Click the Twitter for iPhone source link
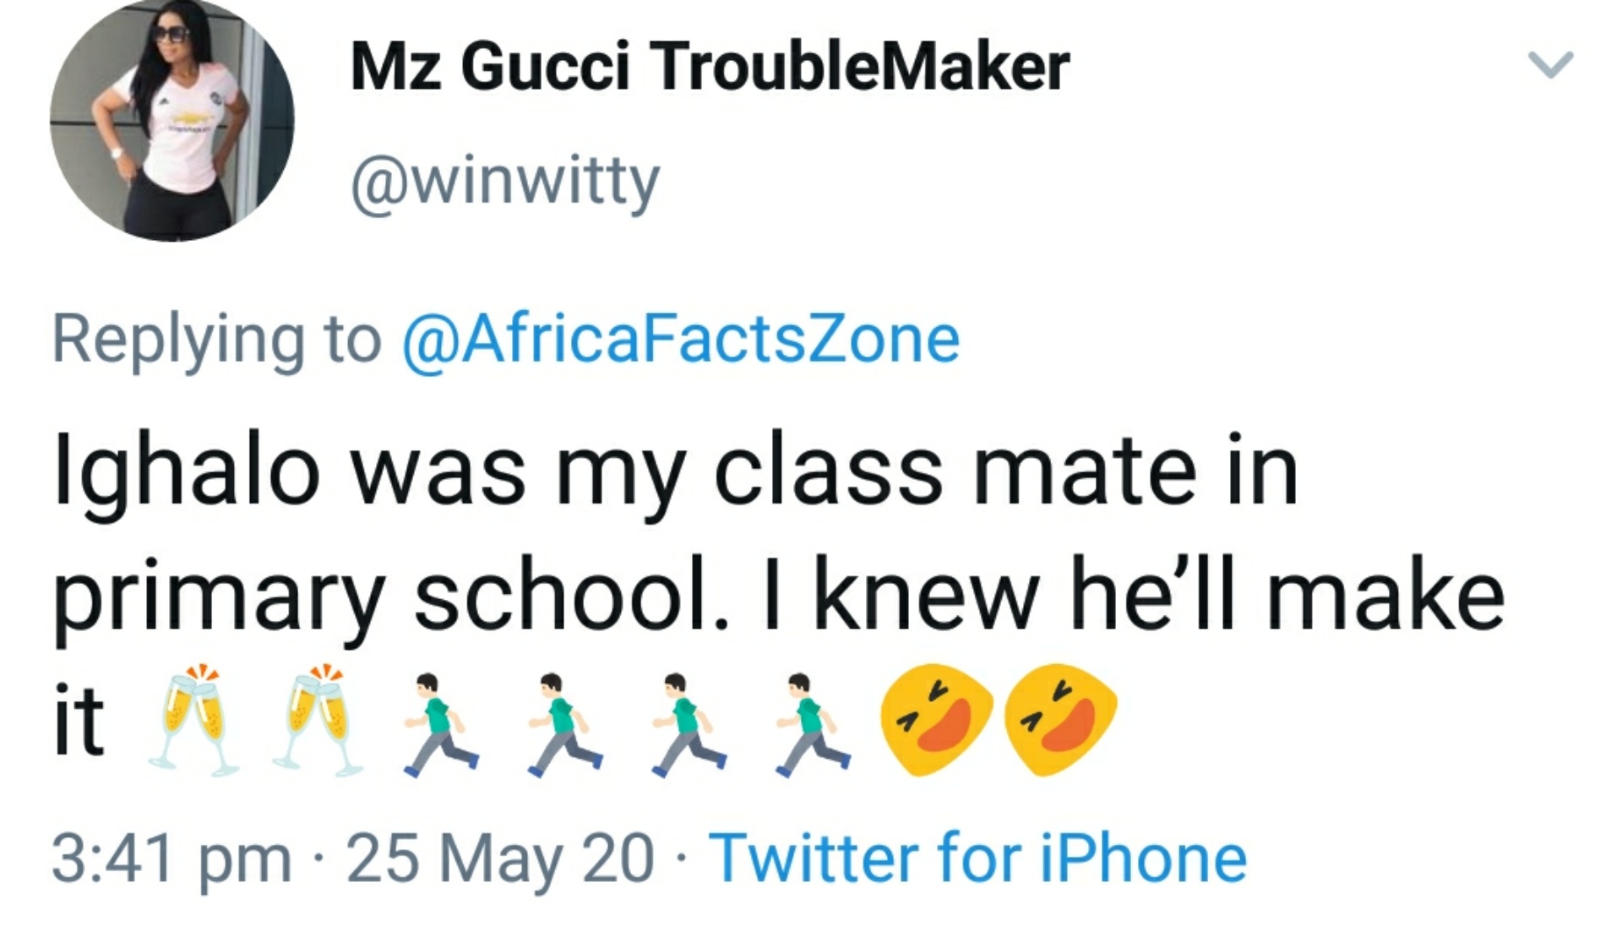The height and width of the screenshot is (937, 1622). point(977,858)
